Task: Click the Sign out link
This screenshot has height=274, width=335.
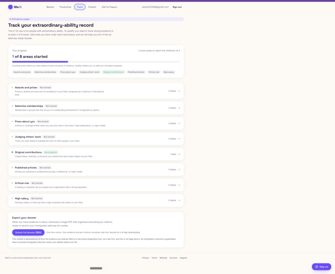Action: click(177, 7)
